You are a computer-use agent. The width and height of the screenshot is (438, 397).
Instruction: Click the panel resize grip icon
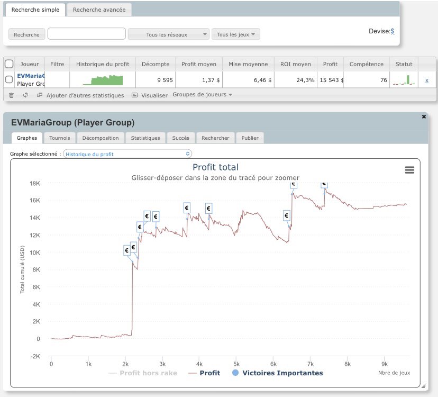click(424, 386)
